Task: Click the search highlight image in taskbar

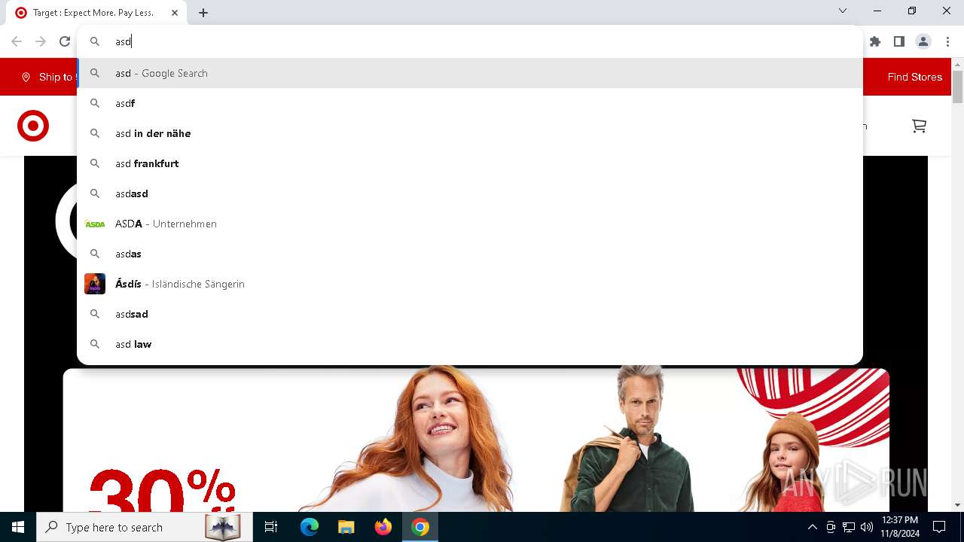Action: coord(222,527)
